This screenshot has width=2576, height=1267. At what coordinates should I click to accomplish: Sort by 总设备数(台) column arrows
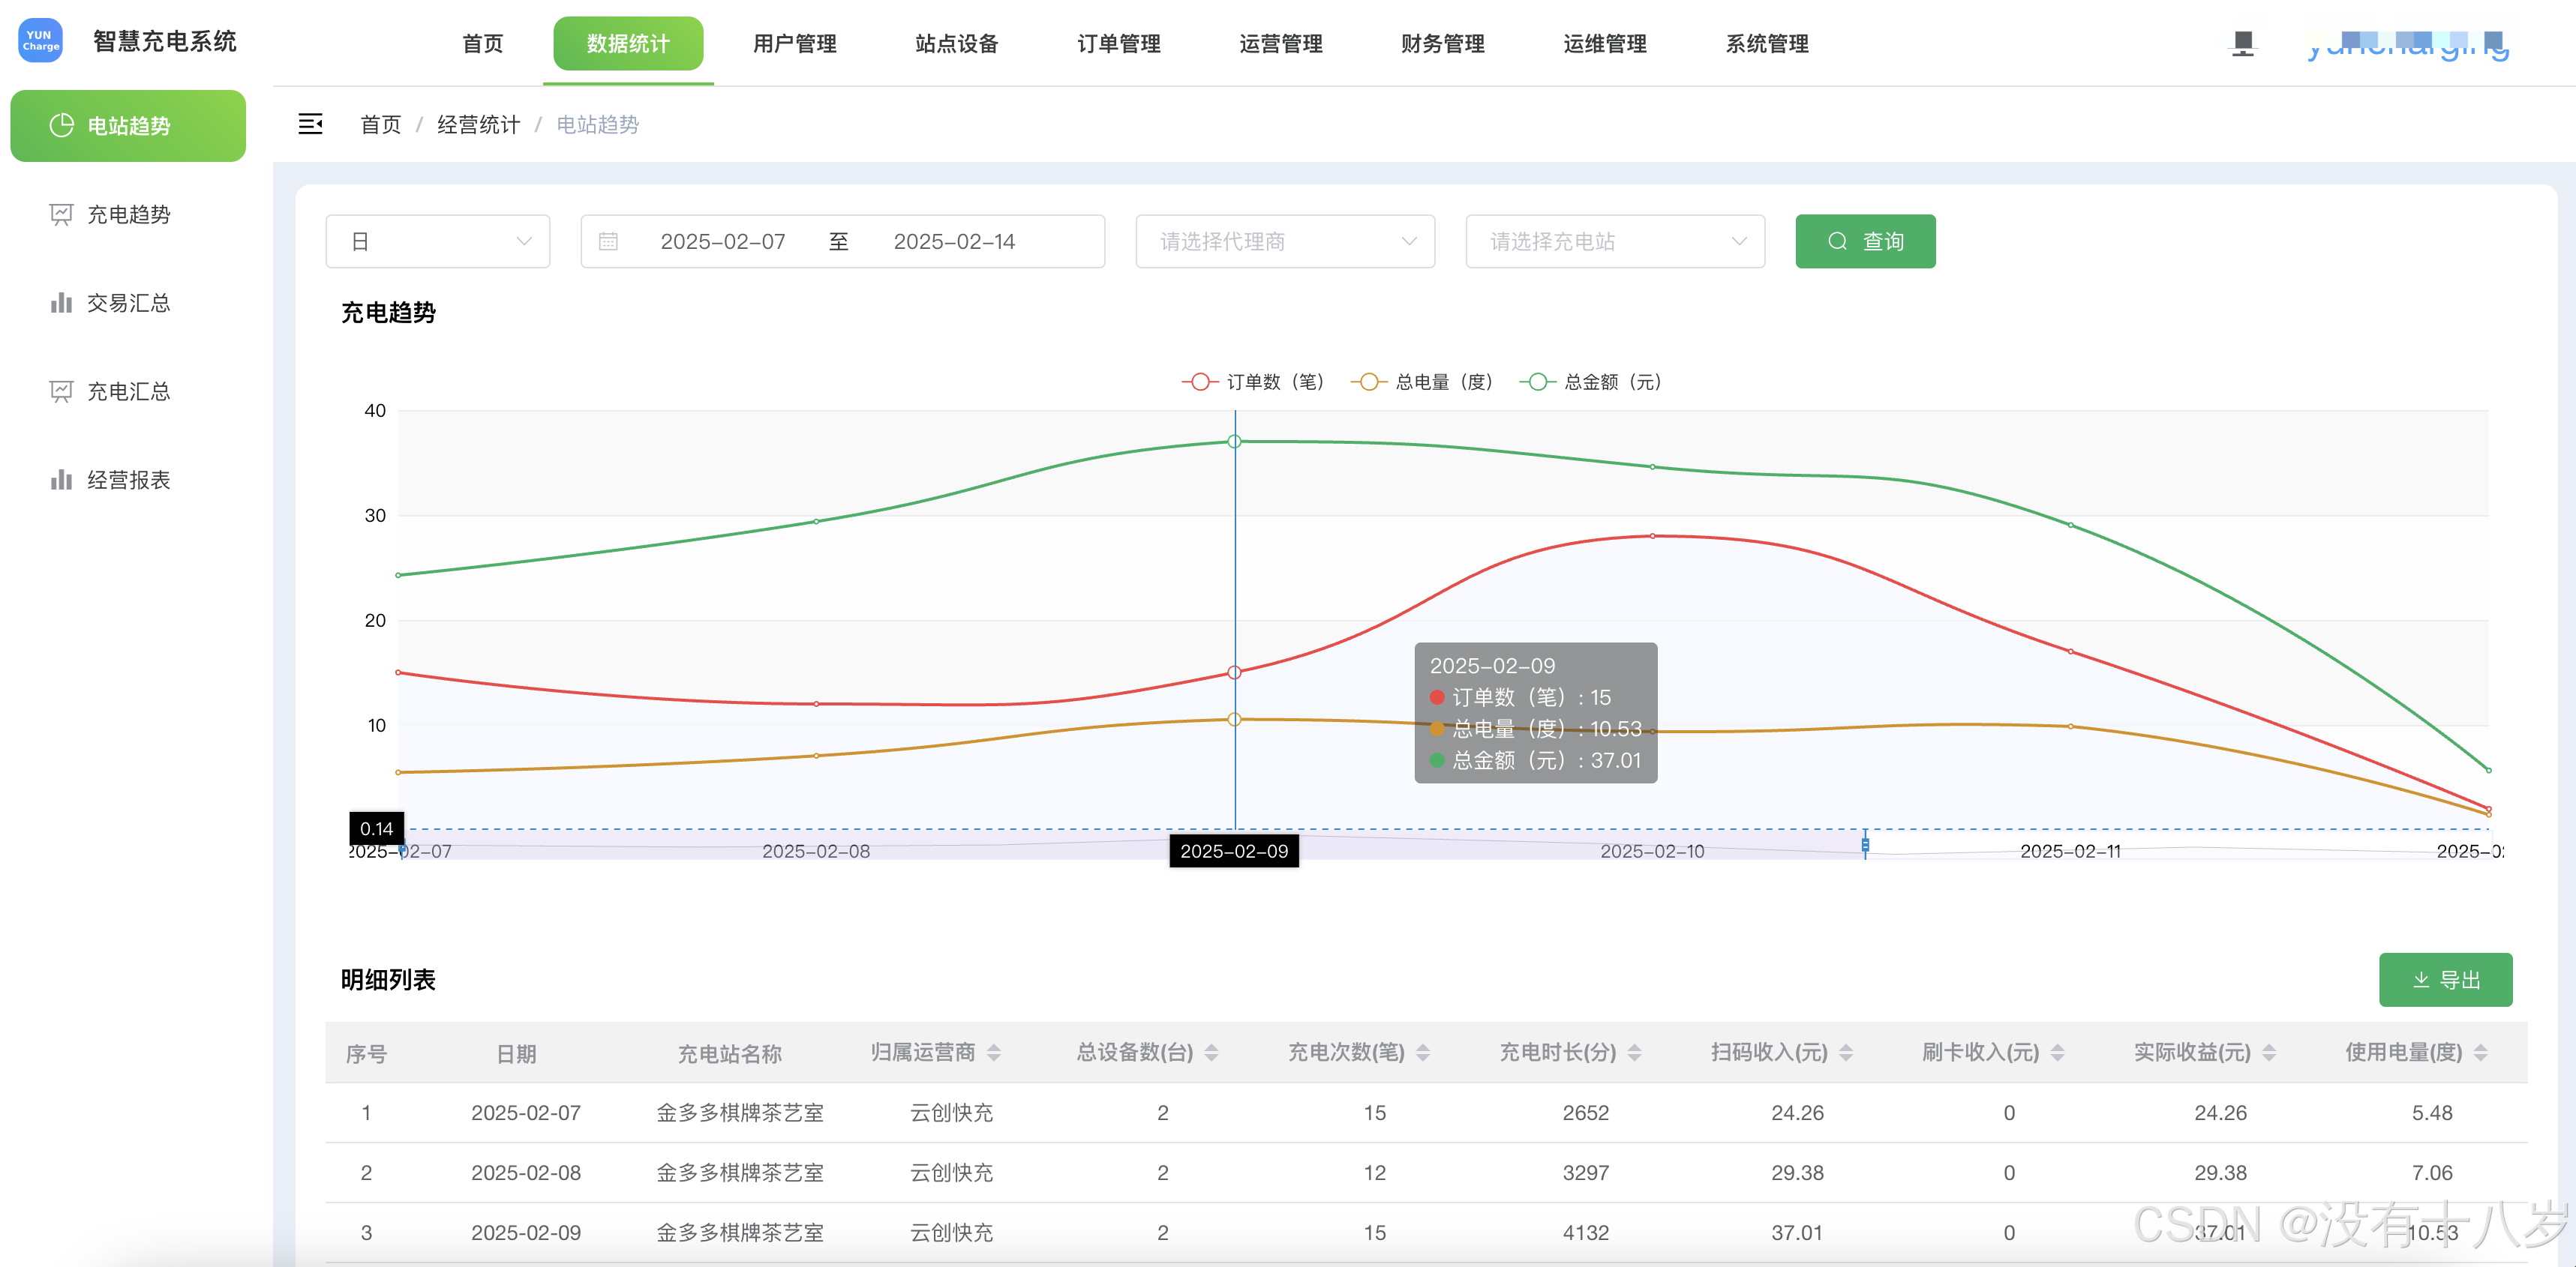[1211, 1052]
